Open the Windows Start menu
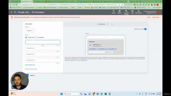The image size is (171, 96). pos(61,94)
